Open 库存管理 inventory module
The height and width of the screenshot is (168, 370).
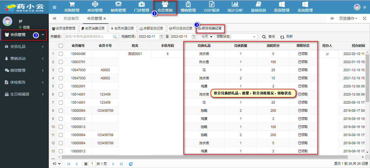pos(95,7)
